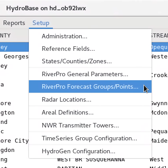The image size is (168, 168).
Task: Select the 'Pequa' stream cell
Action: [159, 131]
